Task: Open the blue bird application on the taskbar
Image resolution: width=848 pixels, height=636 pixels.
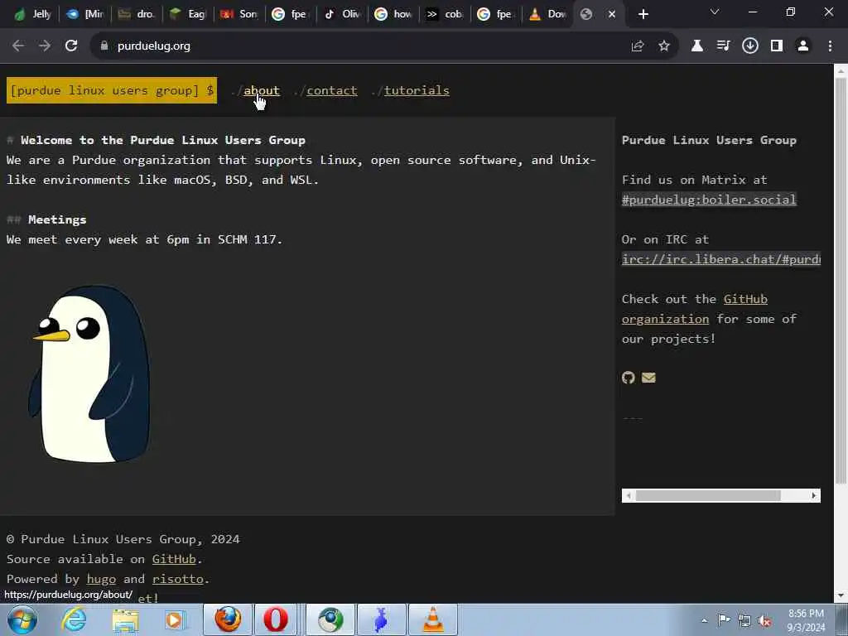Action: [x=381, y=619]
